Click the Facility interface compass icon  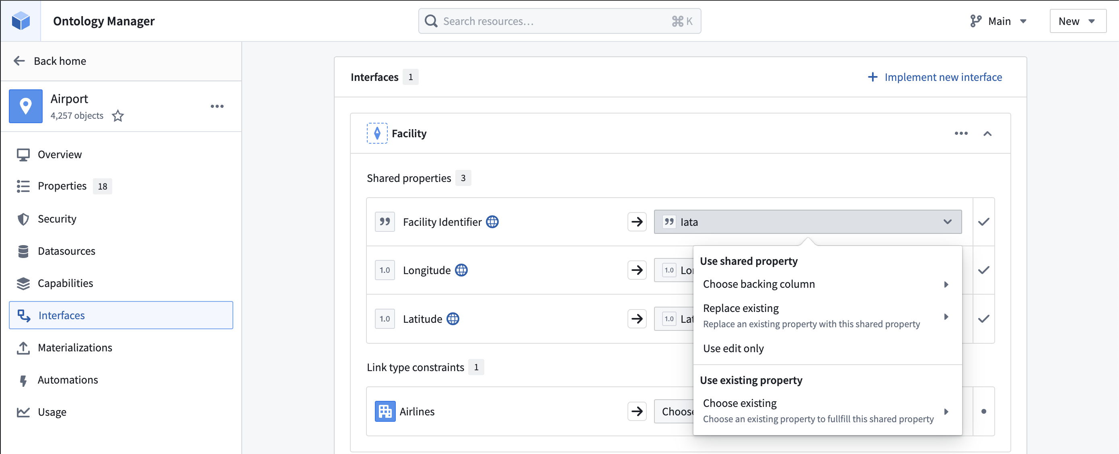[376, 133]
